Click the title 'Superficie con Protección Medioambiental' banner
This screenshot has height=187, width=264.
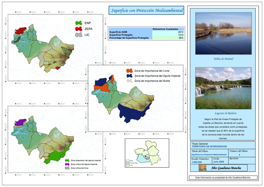[x=146, y=11]
